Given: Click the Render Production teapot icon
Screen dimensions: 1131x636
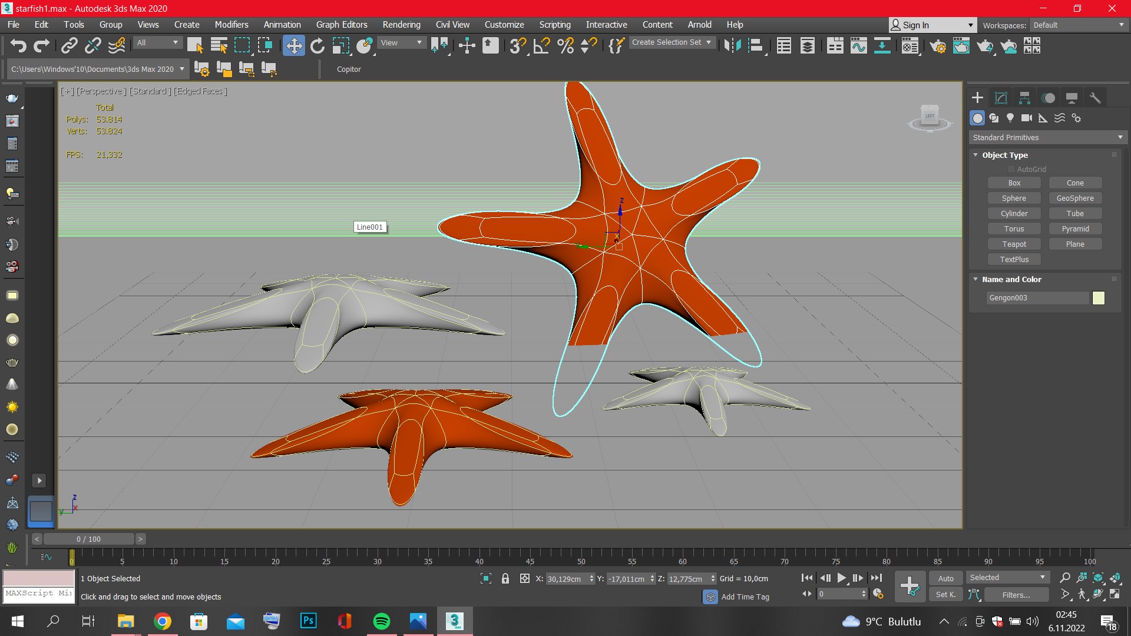Looking at the screenshot, I should tap(985, 45).
